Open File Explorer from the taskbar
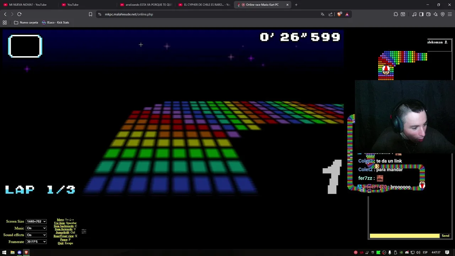This screenshot has height=256, width=455. [12, 252]
